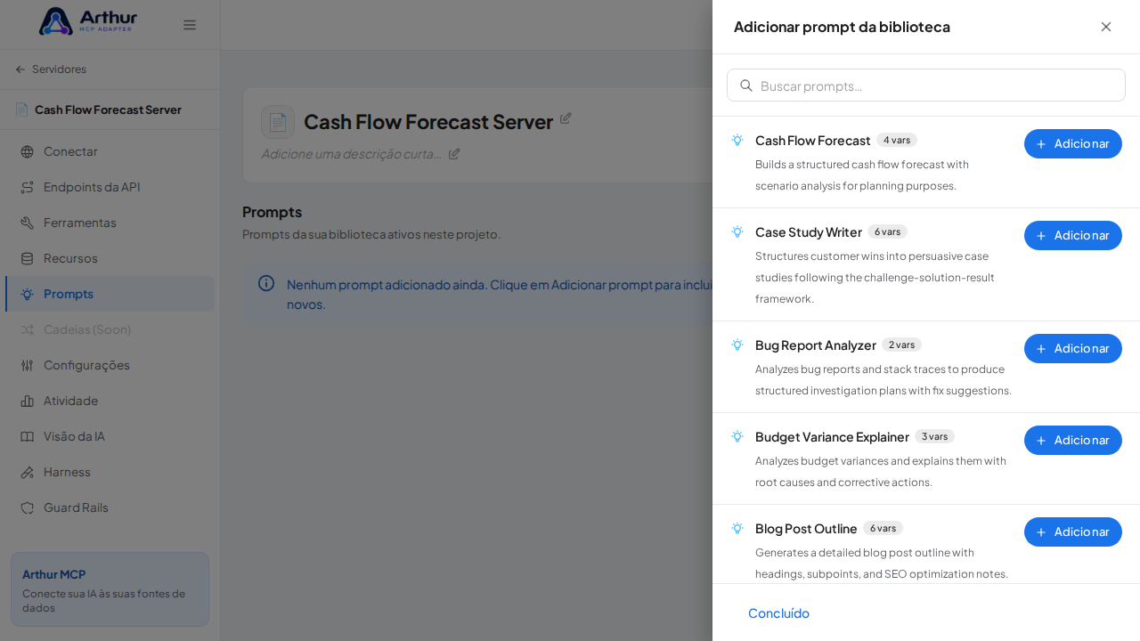Click the sliders icon beside Configurações

coord(27,365)
